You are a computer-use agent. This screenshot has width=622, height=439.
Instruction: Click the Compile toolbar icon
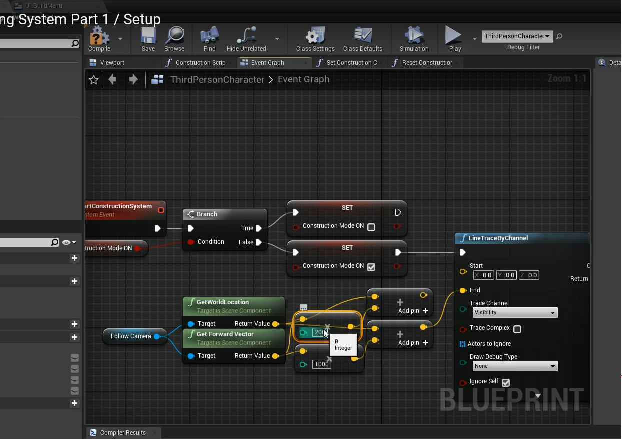coord(99,39)
